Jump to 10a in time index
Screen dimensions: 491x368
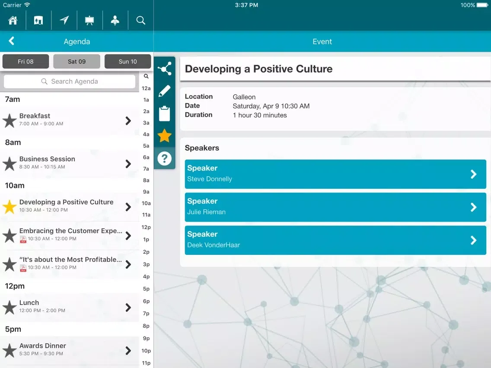[x=146, y=203]
